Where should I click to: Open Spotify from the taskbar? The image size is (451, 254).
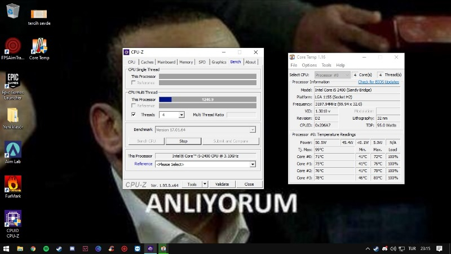46,248
